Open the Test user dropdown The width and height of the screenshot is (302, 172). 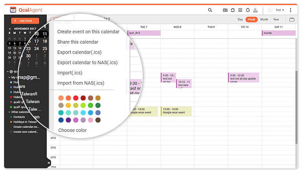[280, 10]
